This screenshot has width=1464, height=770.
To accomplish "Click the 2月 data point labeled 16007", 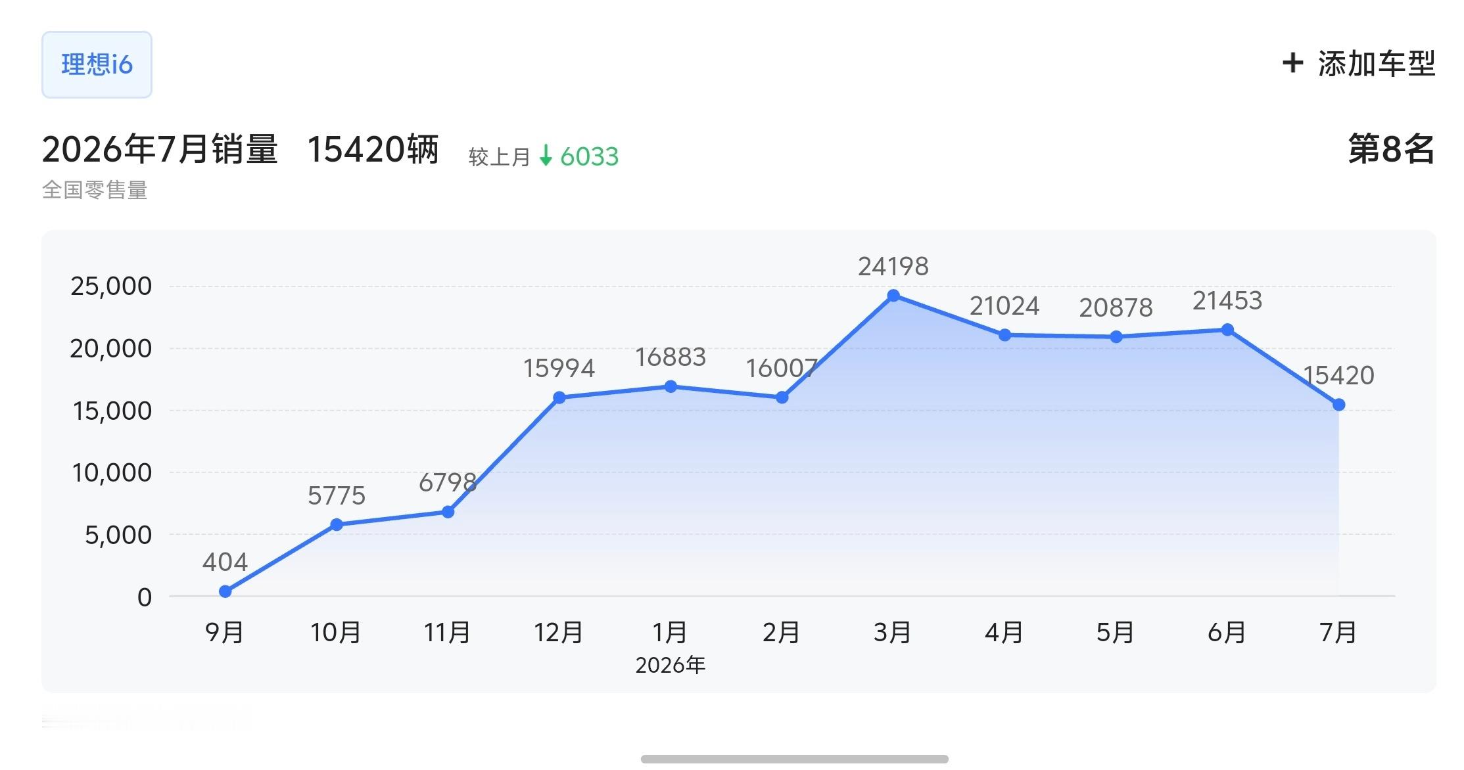I will click(x=782, y=397).
